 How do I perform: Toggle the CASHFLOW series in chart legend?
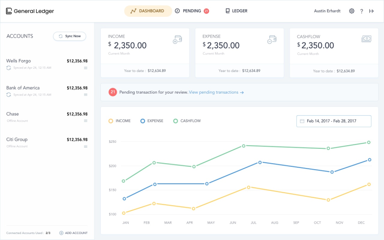(x=187, y=121)
